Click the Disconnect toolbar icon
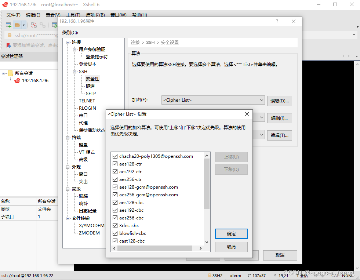Viewport: 360px width, 280px height. tap(33, 25)
